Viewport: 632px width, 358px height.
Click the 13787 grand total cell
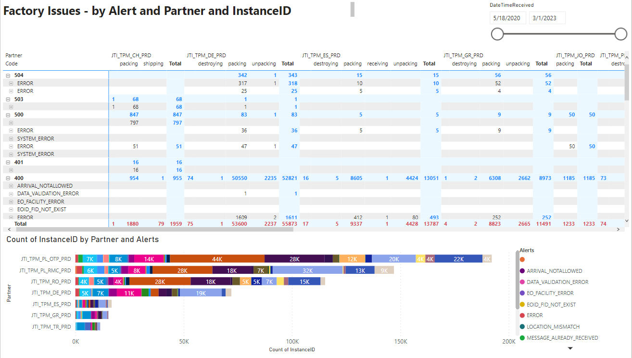[431, 224]
